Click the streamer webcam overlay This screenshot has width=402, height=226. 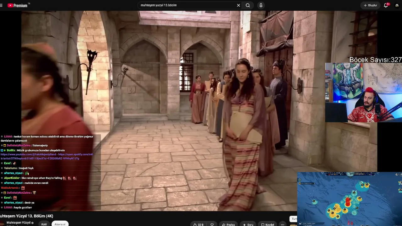point(363,92)
